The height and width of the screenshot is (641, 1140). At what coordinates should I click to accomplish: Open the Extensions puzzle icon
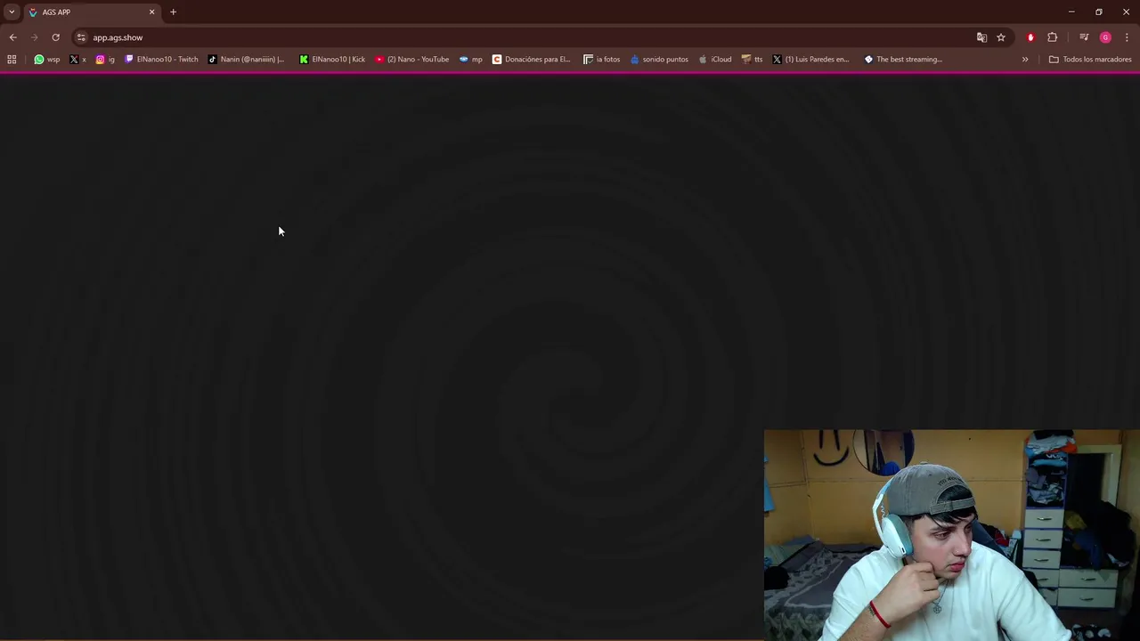point(1053,37)
